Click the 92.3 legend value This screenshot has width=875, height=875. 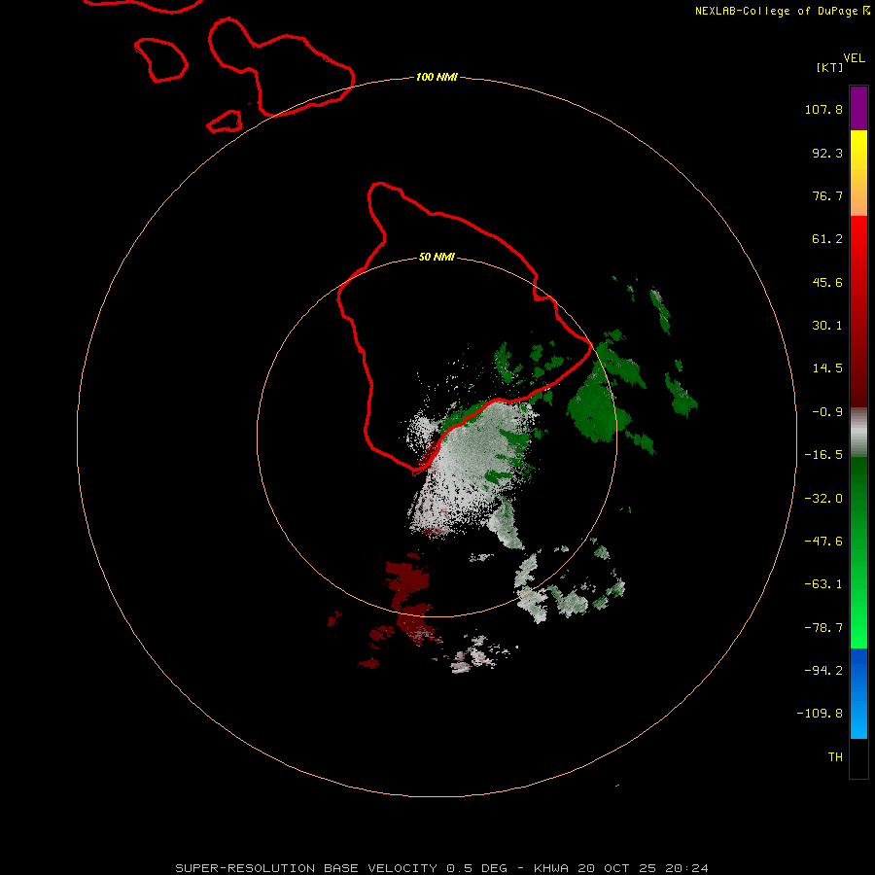827,153
